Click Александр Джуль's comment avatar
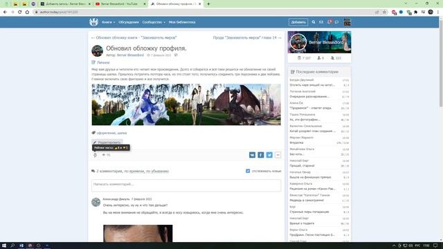Image resolution: width=443 pixels, height=249 pixels. [x=96, y=202]
